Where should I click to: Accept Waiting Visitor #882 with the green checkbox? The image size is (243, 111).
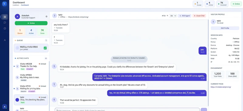45,48
